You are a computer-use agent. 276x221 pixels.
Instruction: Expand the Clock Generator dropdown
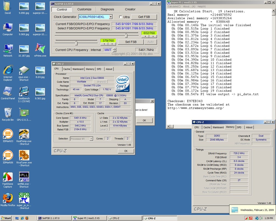coord(111,17)
